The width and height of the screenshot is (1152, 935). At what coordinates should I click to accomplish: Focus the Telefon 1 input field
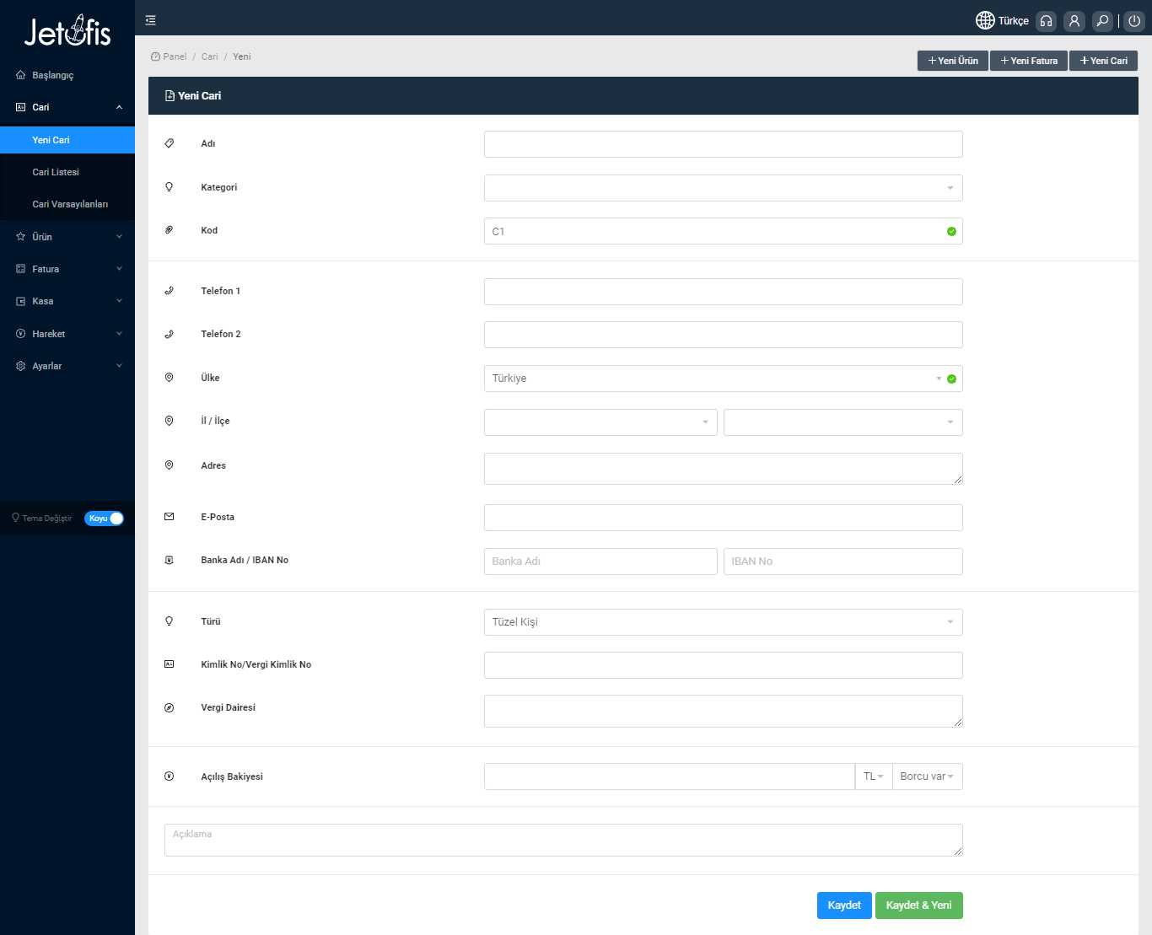723,292
